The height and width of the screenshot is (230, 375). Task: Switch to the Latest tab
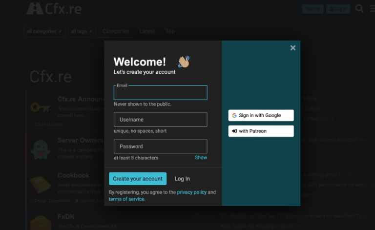click(x=147, y=31)
